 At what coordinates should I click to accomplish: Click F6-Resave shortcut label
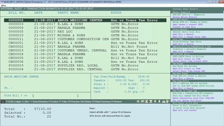(117, 102)
